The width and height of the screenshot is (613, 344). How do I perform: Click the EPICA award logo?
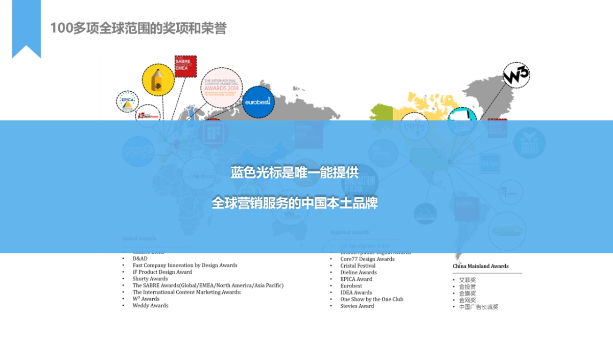tap(127, 101)
